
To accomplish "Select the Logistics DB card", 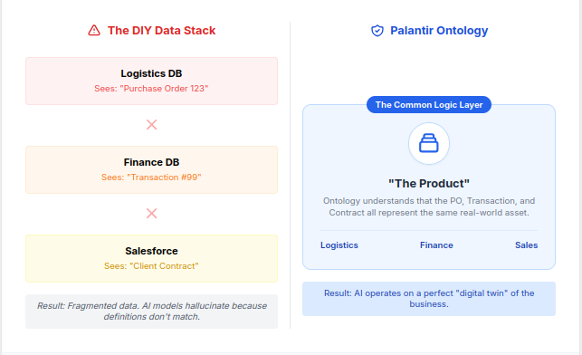I will (x=151, y=81).
